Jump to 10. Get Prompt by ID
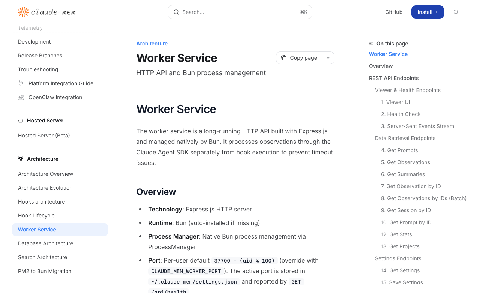This screenshot has width=480, height=293. tap(406, 222)
